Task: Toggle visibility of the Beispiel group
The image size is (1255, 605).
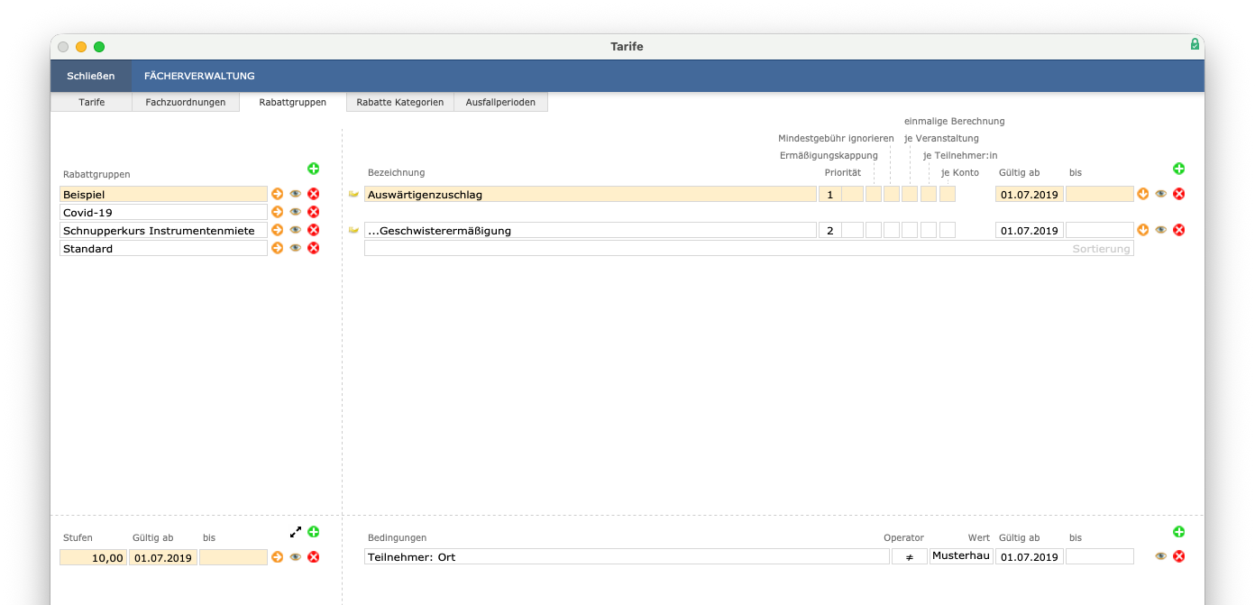Action: point(295,193)
